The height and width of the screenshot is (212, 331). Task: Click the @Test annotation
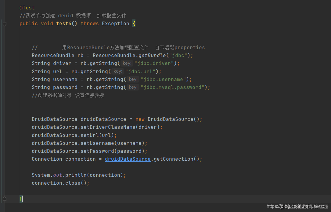coord(27,8)
